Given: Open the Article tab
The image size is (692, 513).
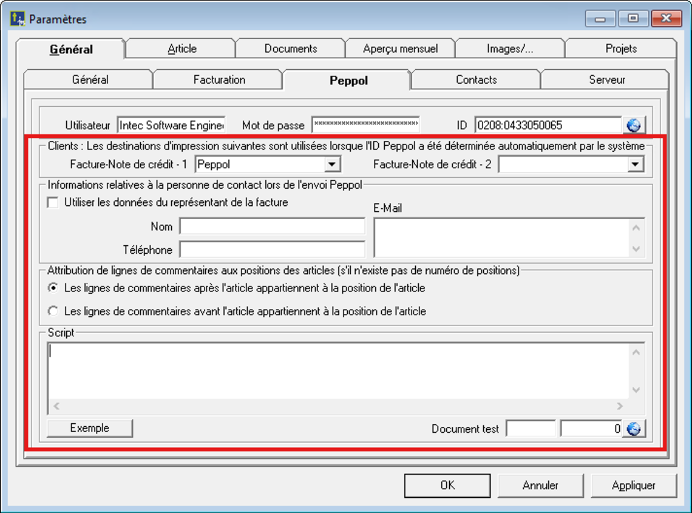Looking at the screenshot, I should [x=181, y=49].
